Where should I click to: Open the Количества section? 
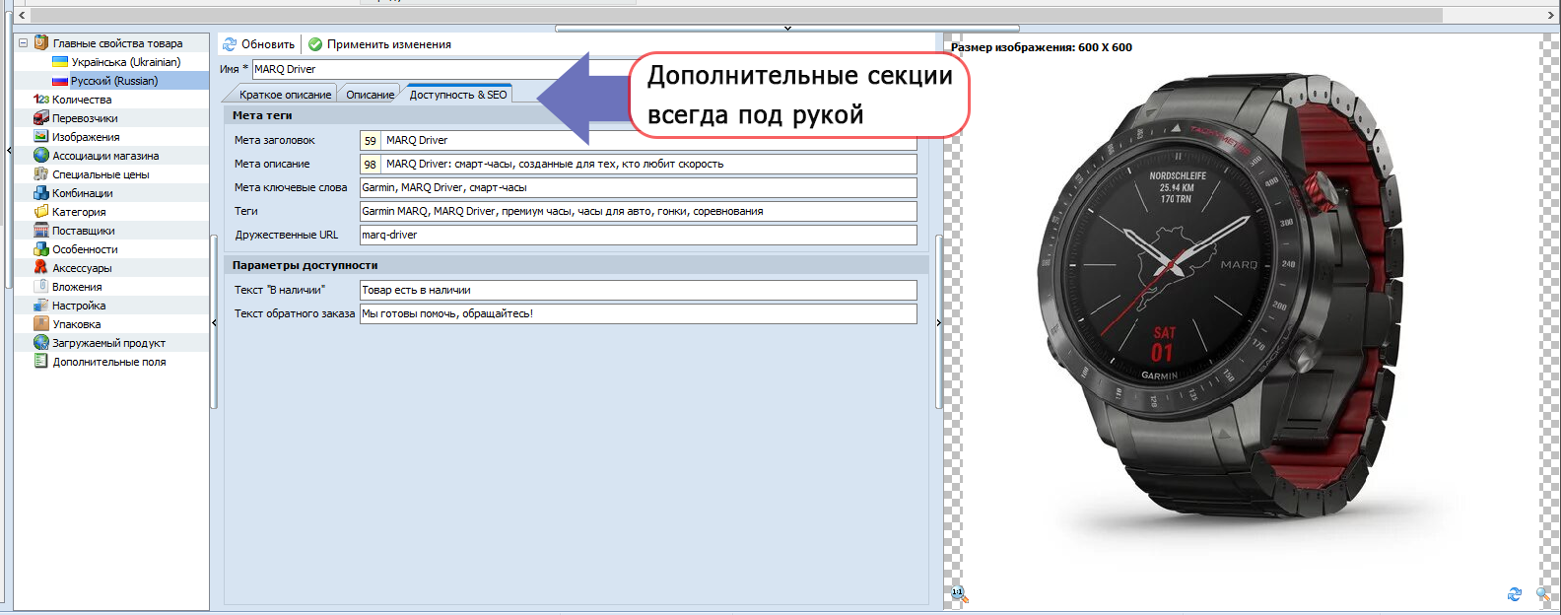82,100
